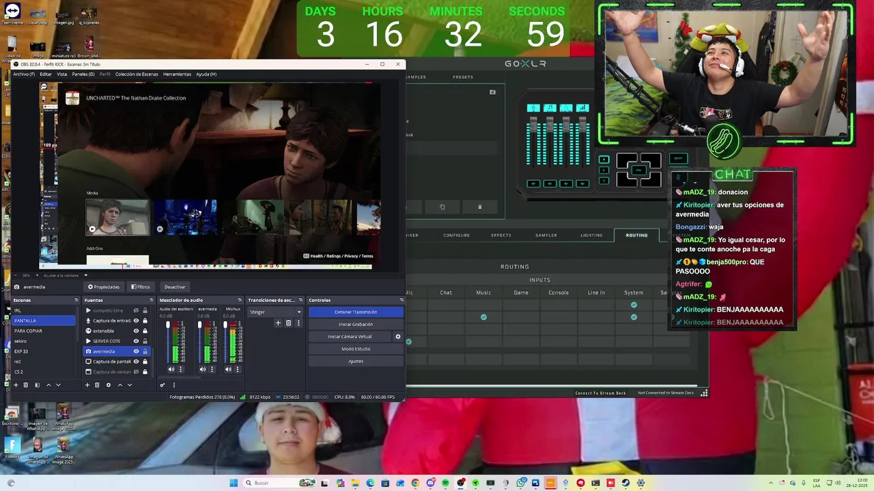The image size is (874, 491).
Task: Open transition properties three-dot menu
Action: pyautogui.click(x=298, y=323)
